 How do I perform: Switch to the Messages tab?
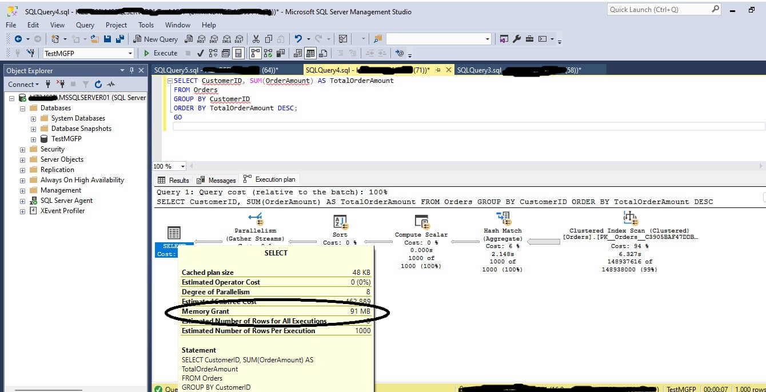click(x=217, y=180)
